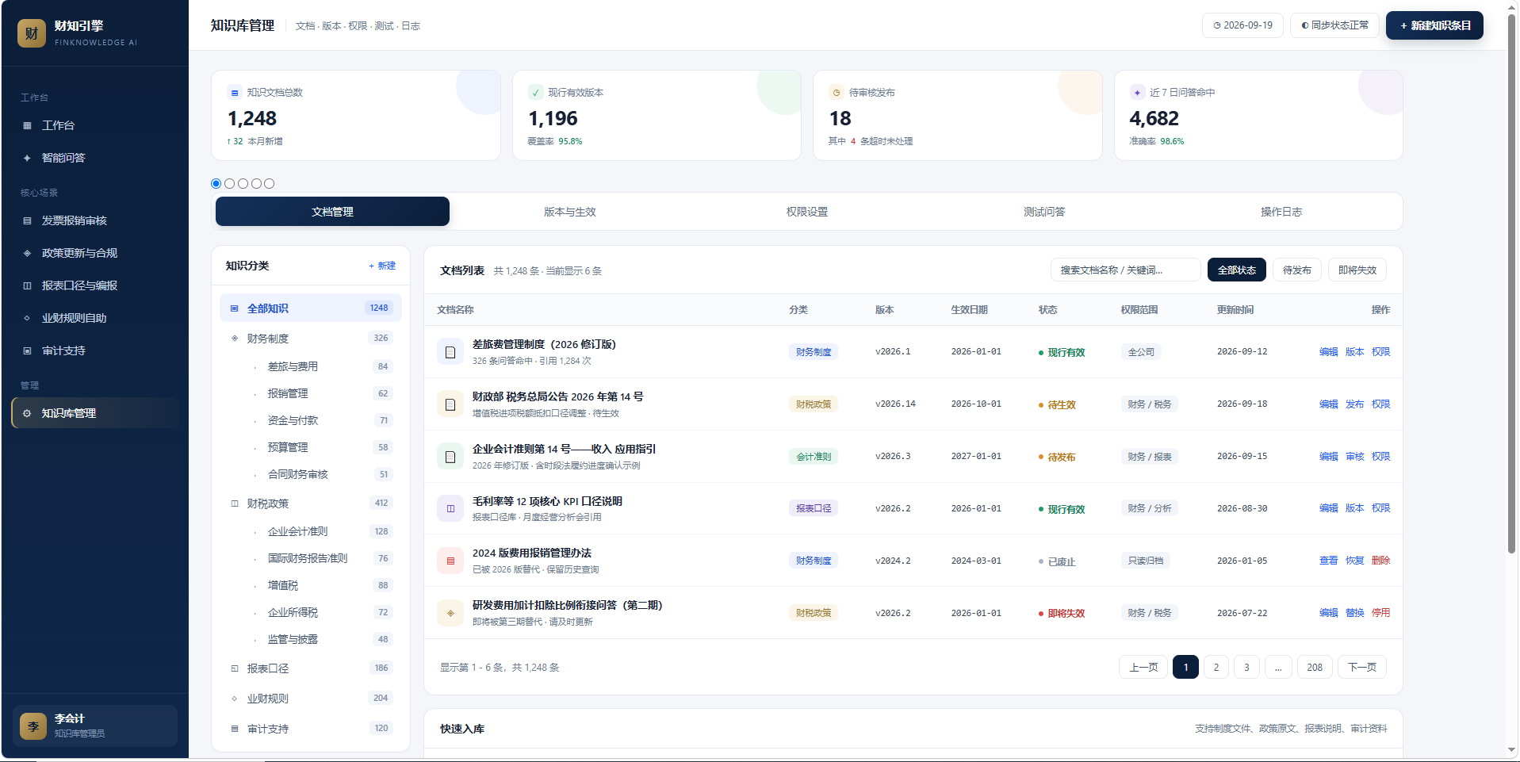1520x762 pixels.
Task: Open 智能问答 sidebar item
Action: (x=95, y=158)
